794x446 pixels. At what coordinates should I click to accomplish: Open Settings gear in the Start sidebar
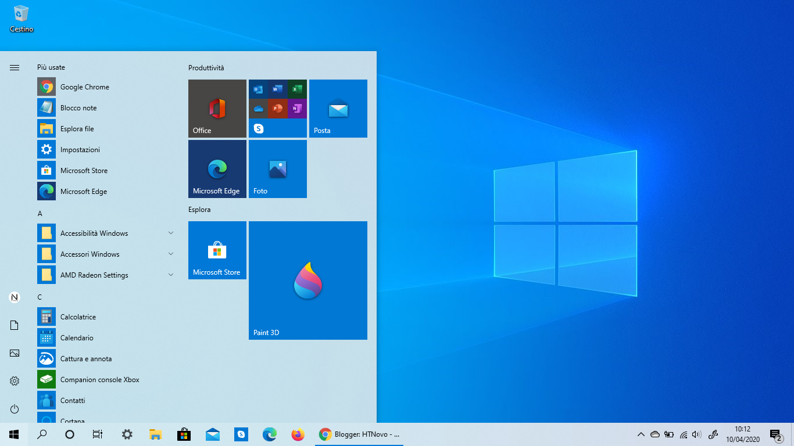[15, 381]
